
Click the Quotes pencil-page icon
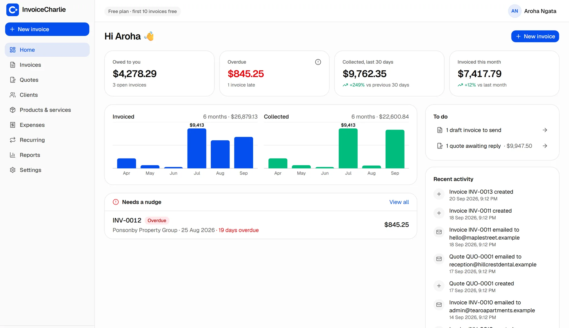coord(13,80)
